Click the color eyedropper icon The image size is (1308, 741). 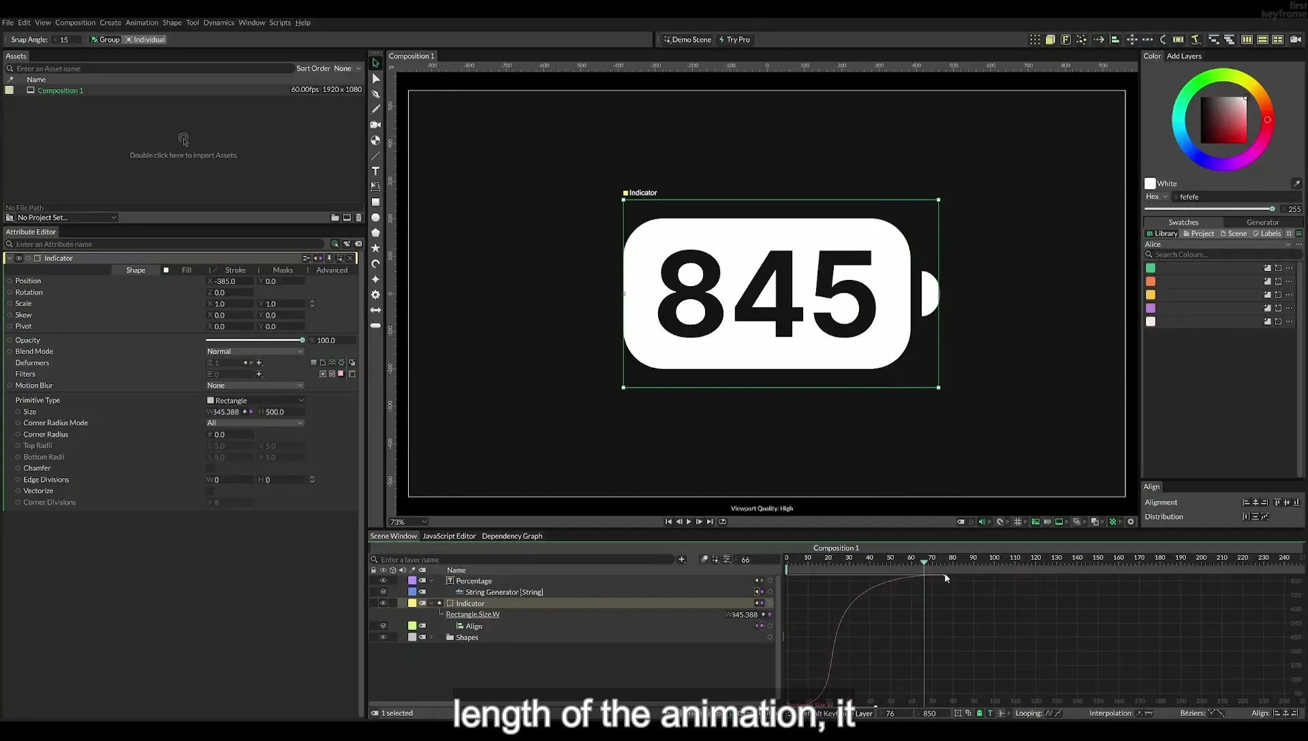coord(1296,184)
